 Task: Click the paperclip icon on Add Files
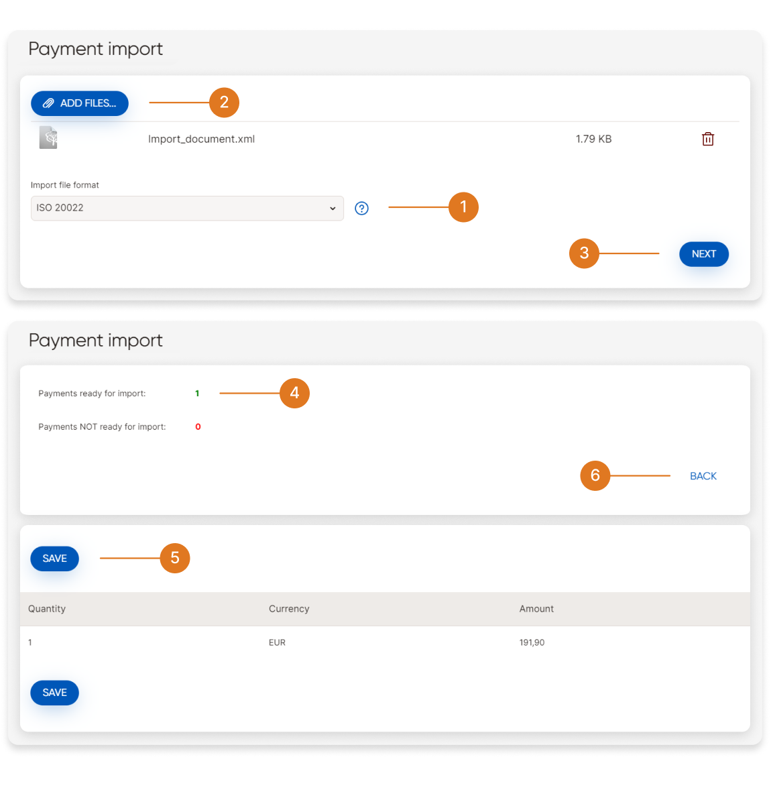tap(48, 103)
